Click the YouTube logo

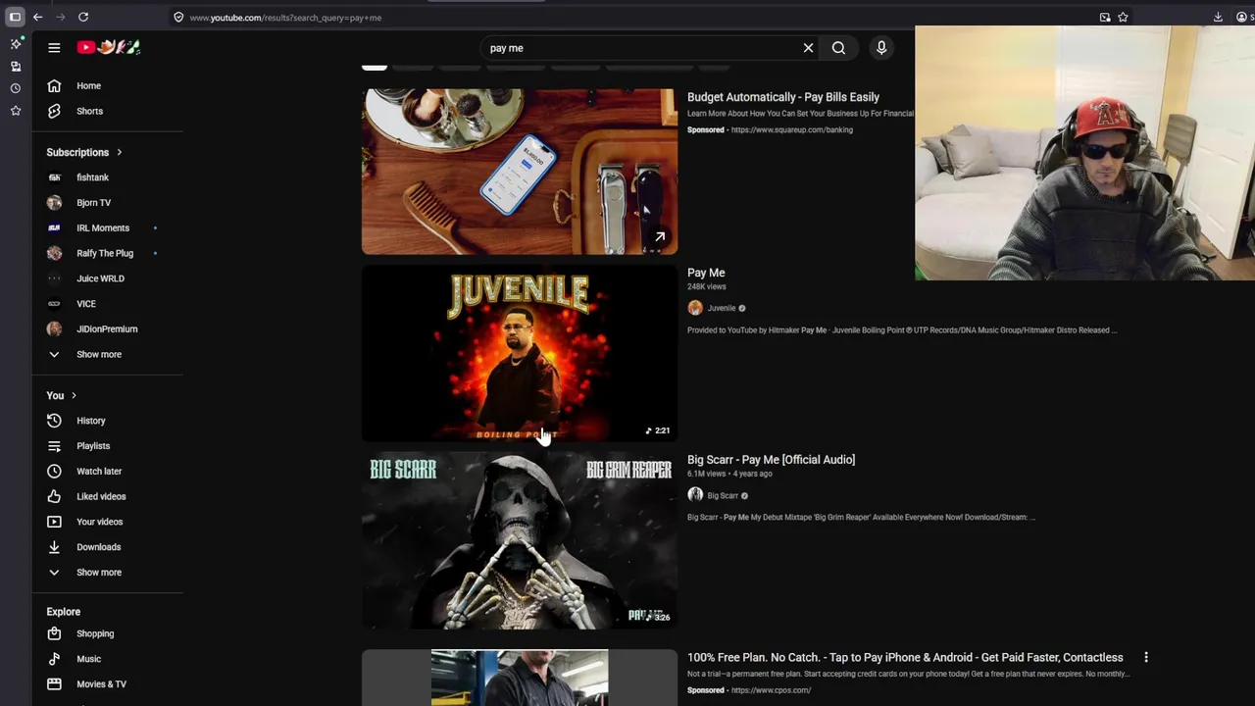click(109, 47)
